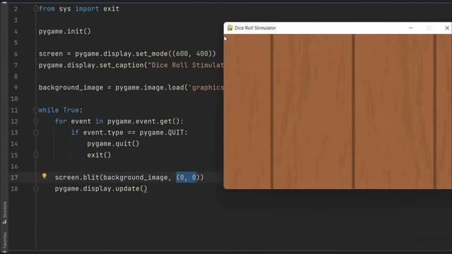Click the lightbulb intention icon on line 17
This screenshot has height=254, width=452.
click(x=44, y=176)
